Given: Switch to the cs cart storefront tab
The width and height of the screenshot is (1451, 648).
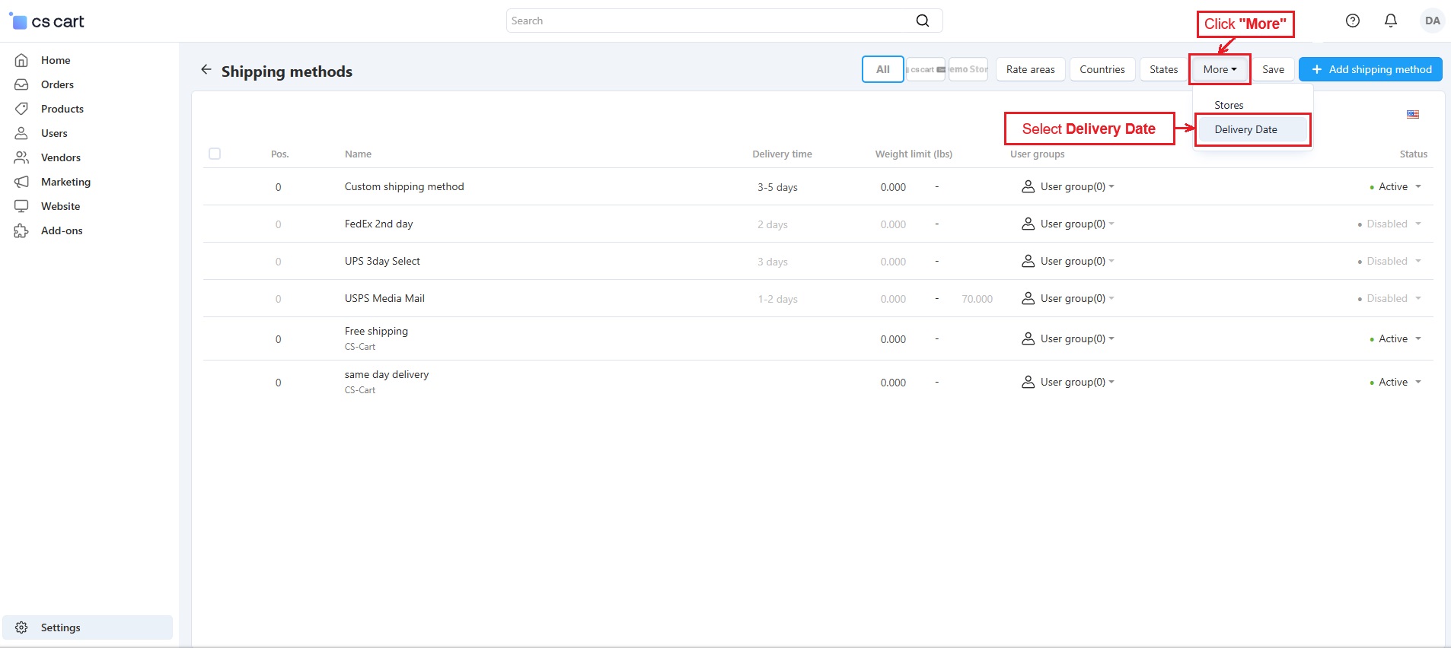Looking at the screenshot, I should tap(925, 69).
